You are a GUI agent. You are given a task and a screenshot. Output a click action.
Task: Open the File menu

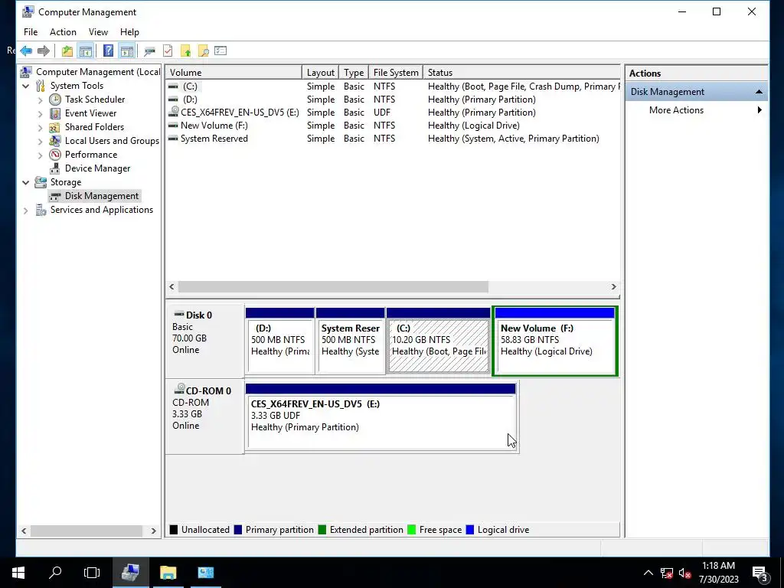pos(31,32)
